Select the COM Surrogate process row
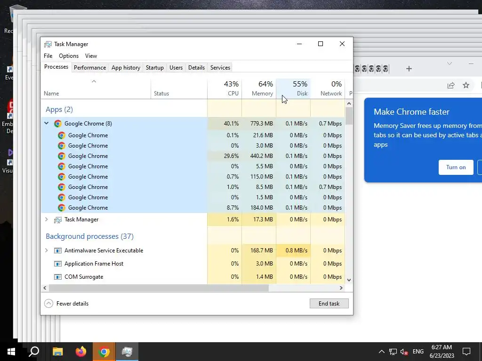 [193, 277]
